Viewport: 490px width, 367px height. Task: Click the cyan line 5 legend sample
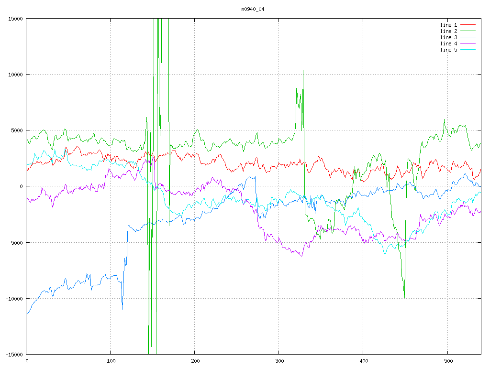(468, 50)
